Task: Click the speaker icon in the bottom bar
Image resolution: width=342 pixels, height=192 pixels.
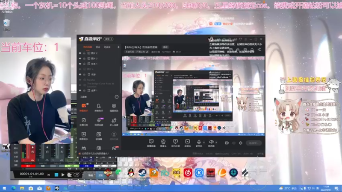Action: click(211, 142)
